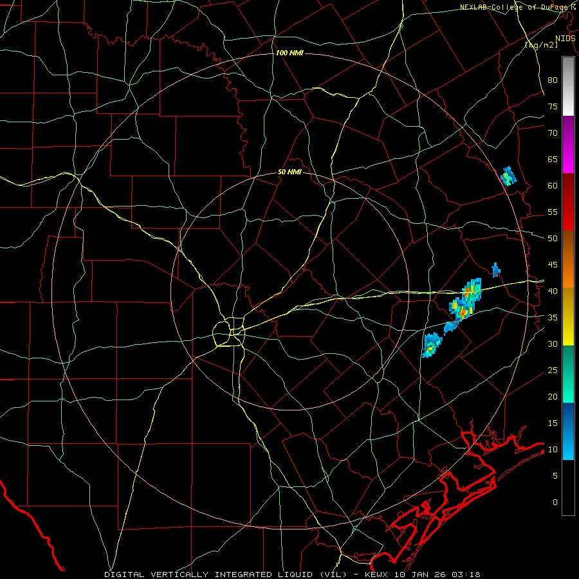The height and width of the screenshot is (579, 579).
Task: Click the 40 value on the scale
Action: click(x=553, y=291)
